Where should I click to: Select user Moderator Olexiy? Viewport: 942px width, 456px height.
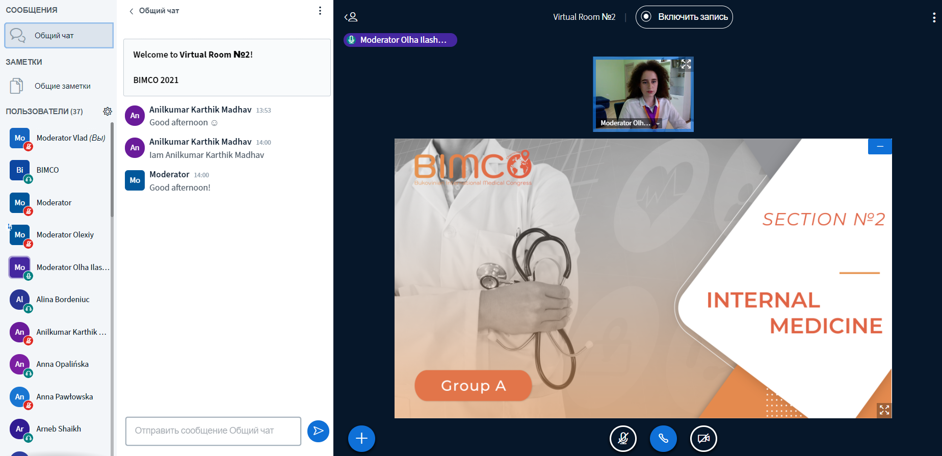[x=59, y=235]
